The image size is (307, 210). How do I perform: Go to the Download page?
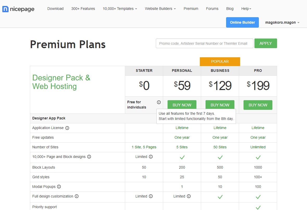point(55,9)
